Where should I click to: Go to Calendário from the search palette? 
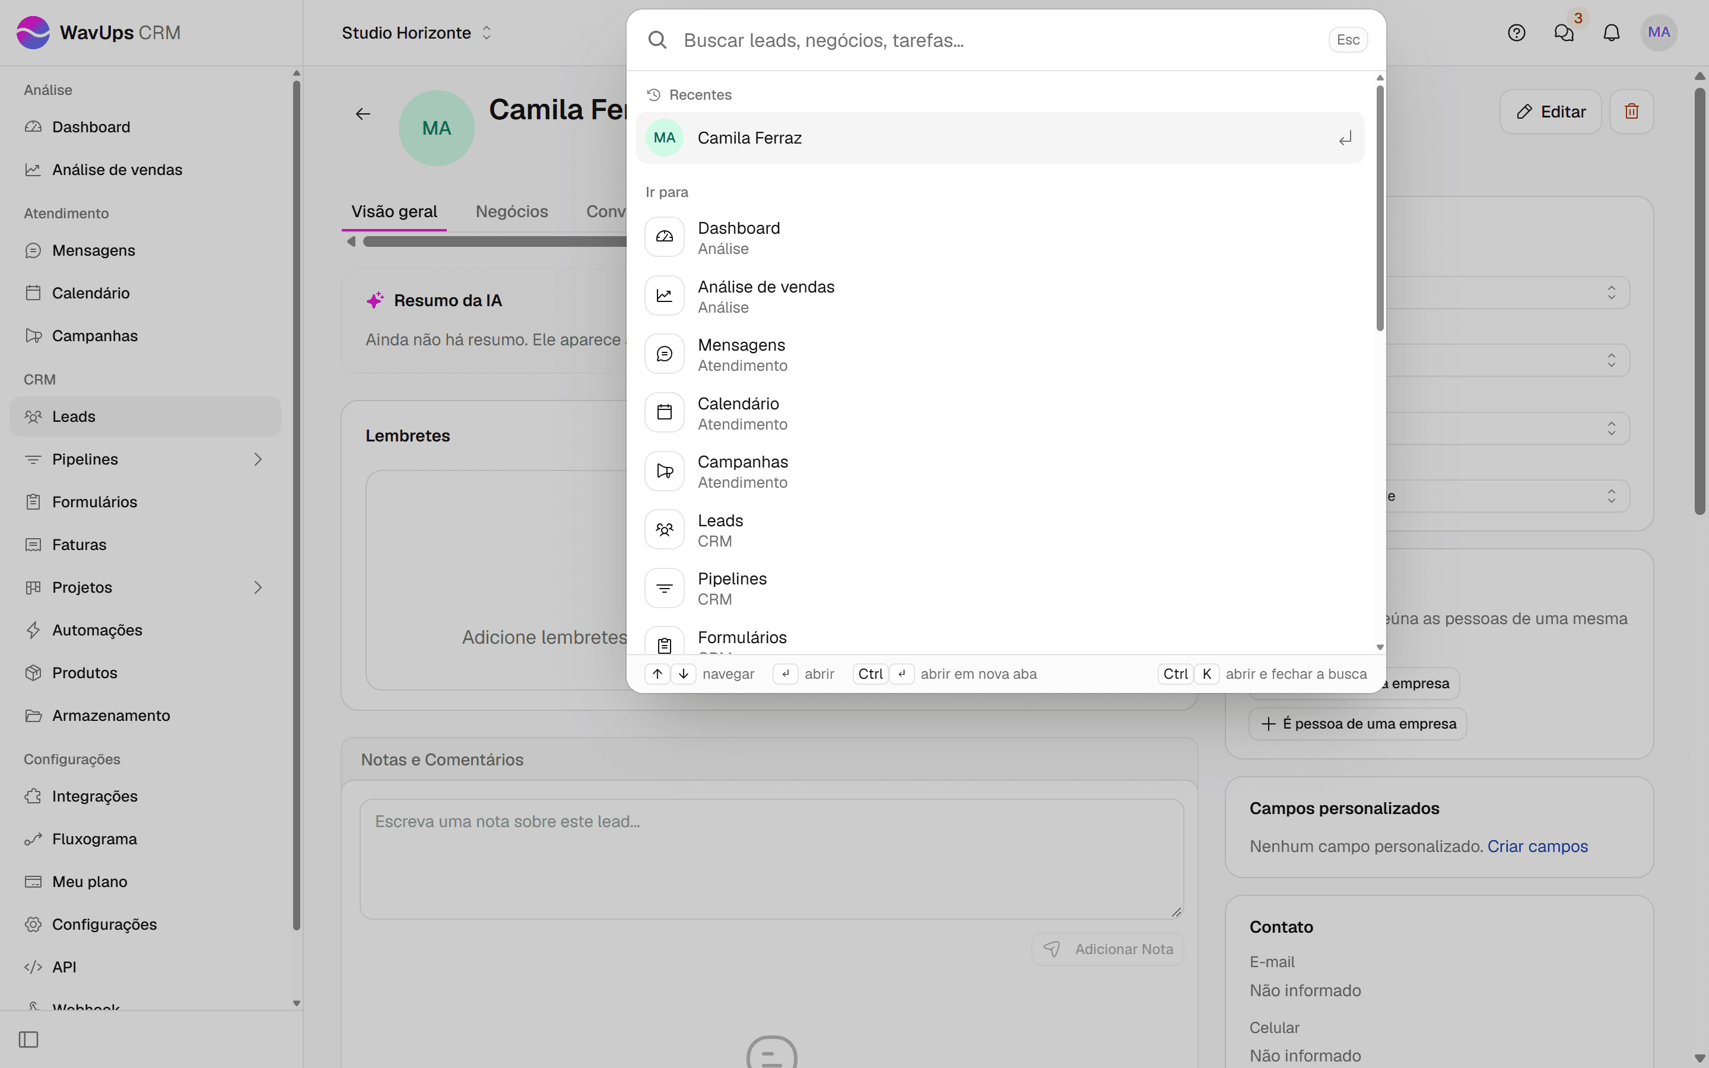(1000, 413)
